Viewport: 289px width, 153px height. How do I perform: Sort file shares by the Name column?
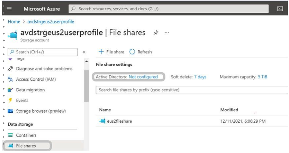click(x=105, y=110)
